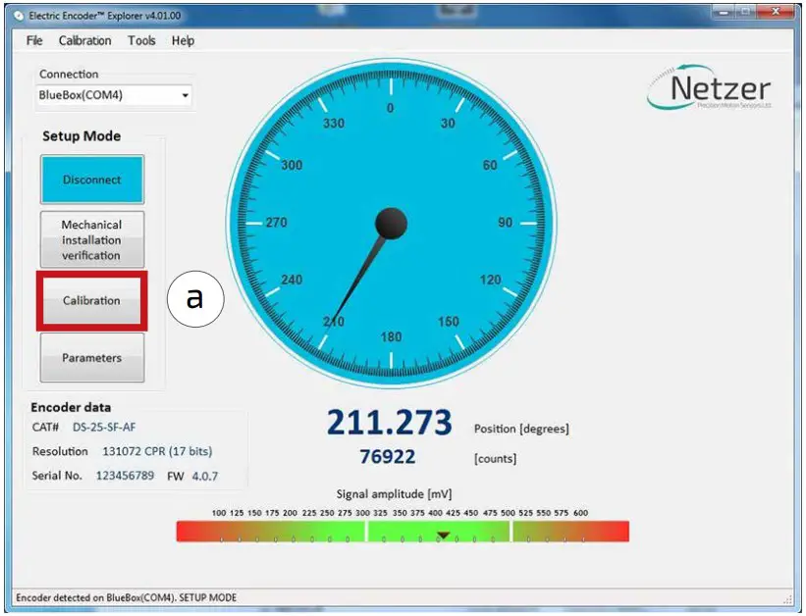Screen dimensions: 806x616
Task: Maximize the Electric Encoder Explorer window
Action: [748, 12]
